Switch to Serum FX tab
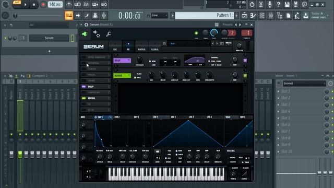The height and width of the screenshot is (188, 334). 128,46
